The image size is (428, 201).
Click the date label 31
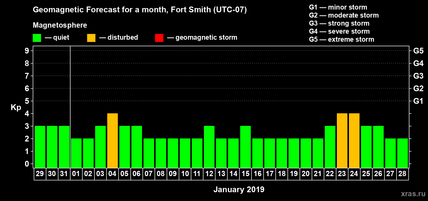(x=64, y=174)
